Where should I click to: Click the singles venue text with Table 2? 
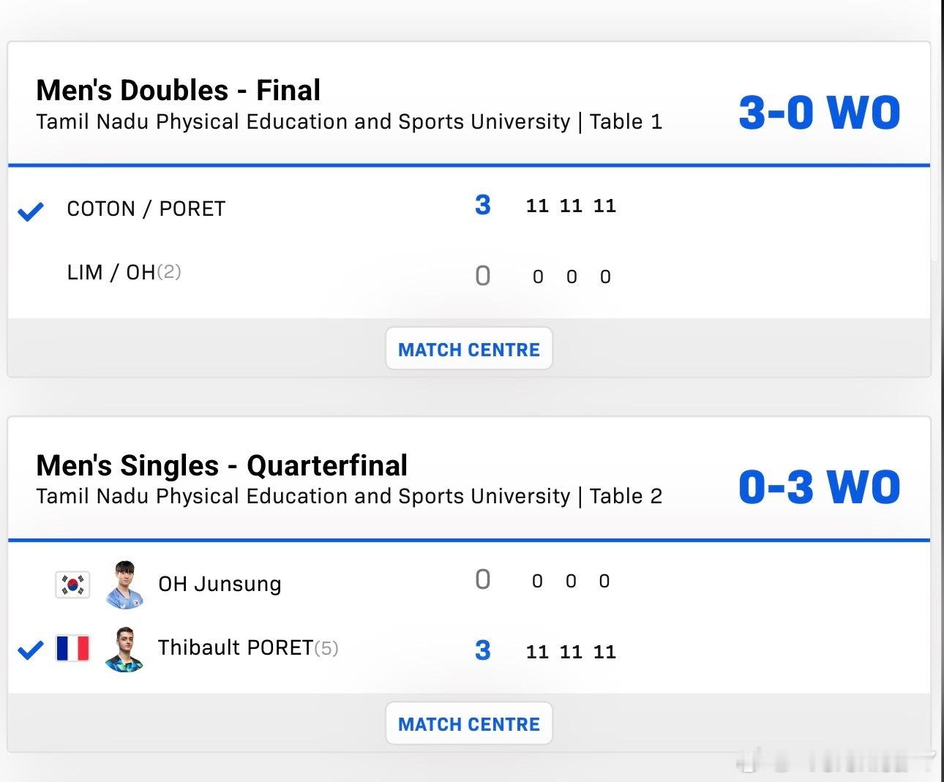(349, 496)
